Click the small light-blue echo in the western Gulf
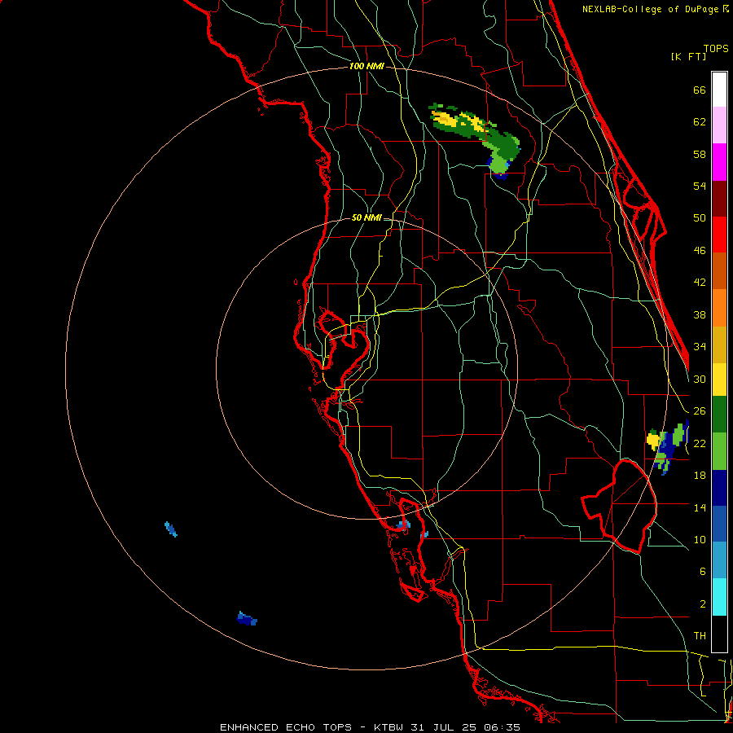This screenshot has width=733, height=733. click(171, 529)
